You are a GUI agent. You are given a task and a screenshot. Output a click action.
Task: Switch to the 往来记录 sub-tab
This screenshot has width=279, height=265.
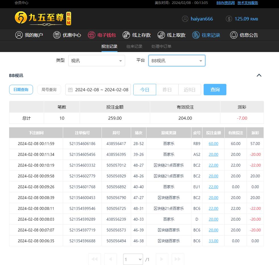pyautogui.click(x=134, y=46)
